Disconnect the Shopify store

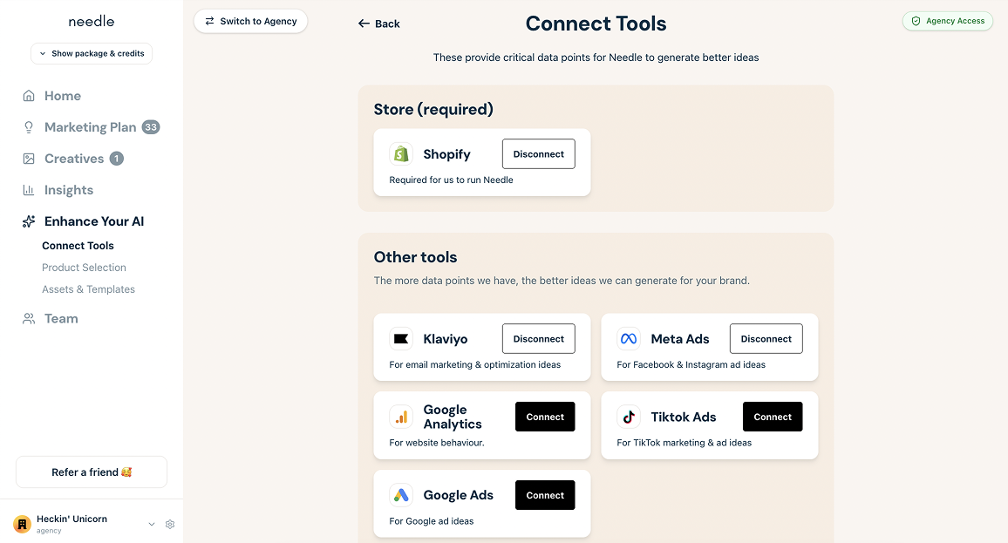(x=539, y=154)
